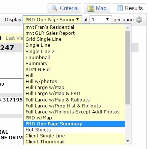The image size is (149, 149).
Task: Select PRD w/Map option
Action: click(x=74, y=118)
